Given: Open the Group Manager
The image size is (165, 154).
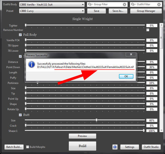Looking at the screenshot, I should pos(146,11).
